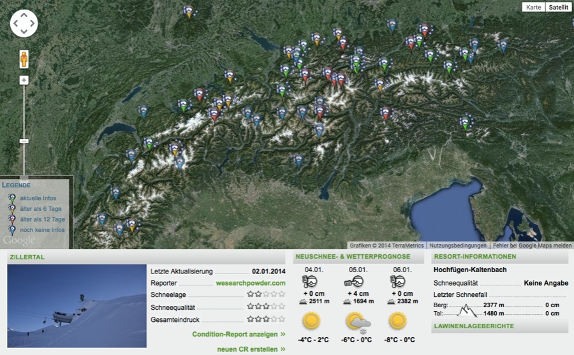Open the wesearchpowder.com reporter link
574x355 pixels.
point(251,283)
